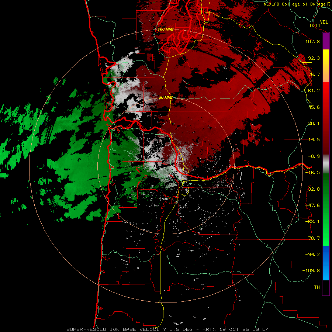Screen dimensions: 332x332
Task: Pick the black TH segment of color bar
Action: [x=326, y=287]
